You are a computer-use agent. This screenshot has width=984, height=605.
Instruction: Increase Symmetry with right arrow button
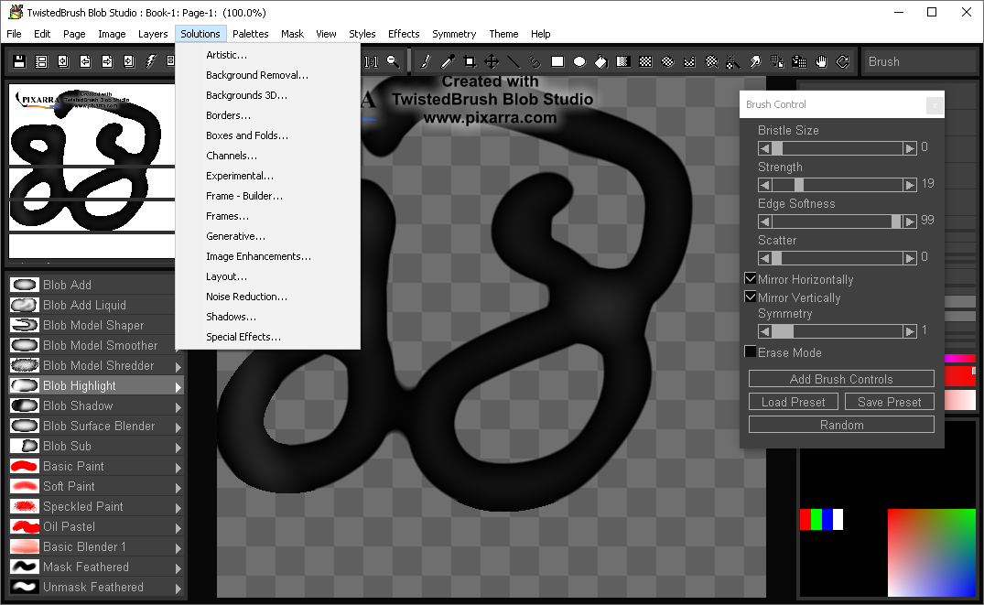(x=910, y=331)
